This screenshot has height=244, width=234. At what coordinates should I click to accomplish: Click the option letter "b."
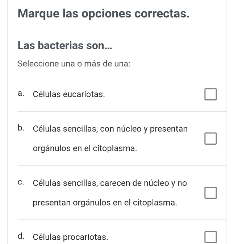coord(21,128)
